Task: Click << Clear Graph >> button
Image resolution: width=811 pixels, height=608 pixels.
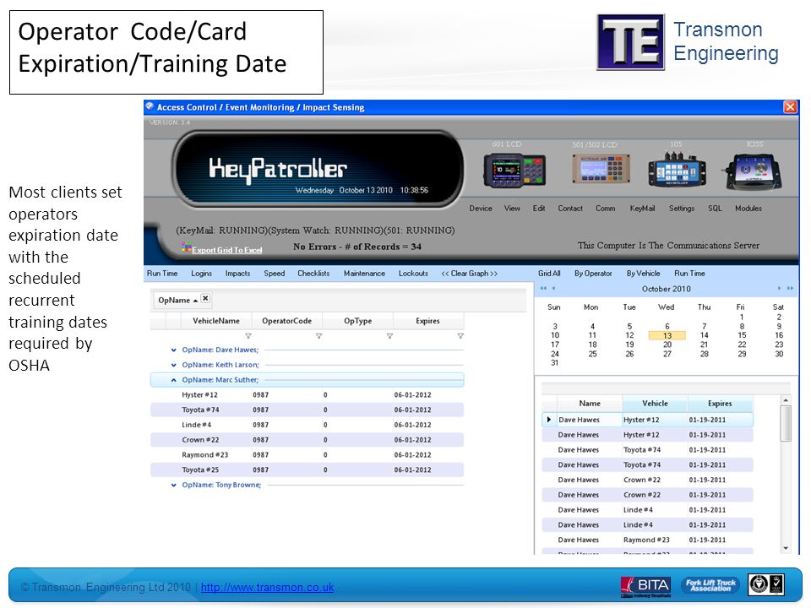Action: pos(469,274)
